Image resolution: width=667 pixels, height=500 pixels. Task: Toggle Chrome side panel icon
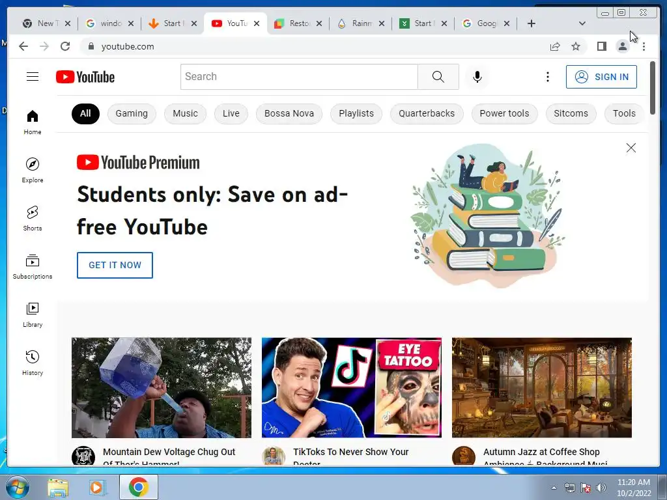pyautogui.click(x=601, y=46)
